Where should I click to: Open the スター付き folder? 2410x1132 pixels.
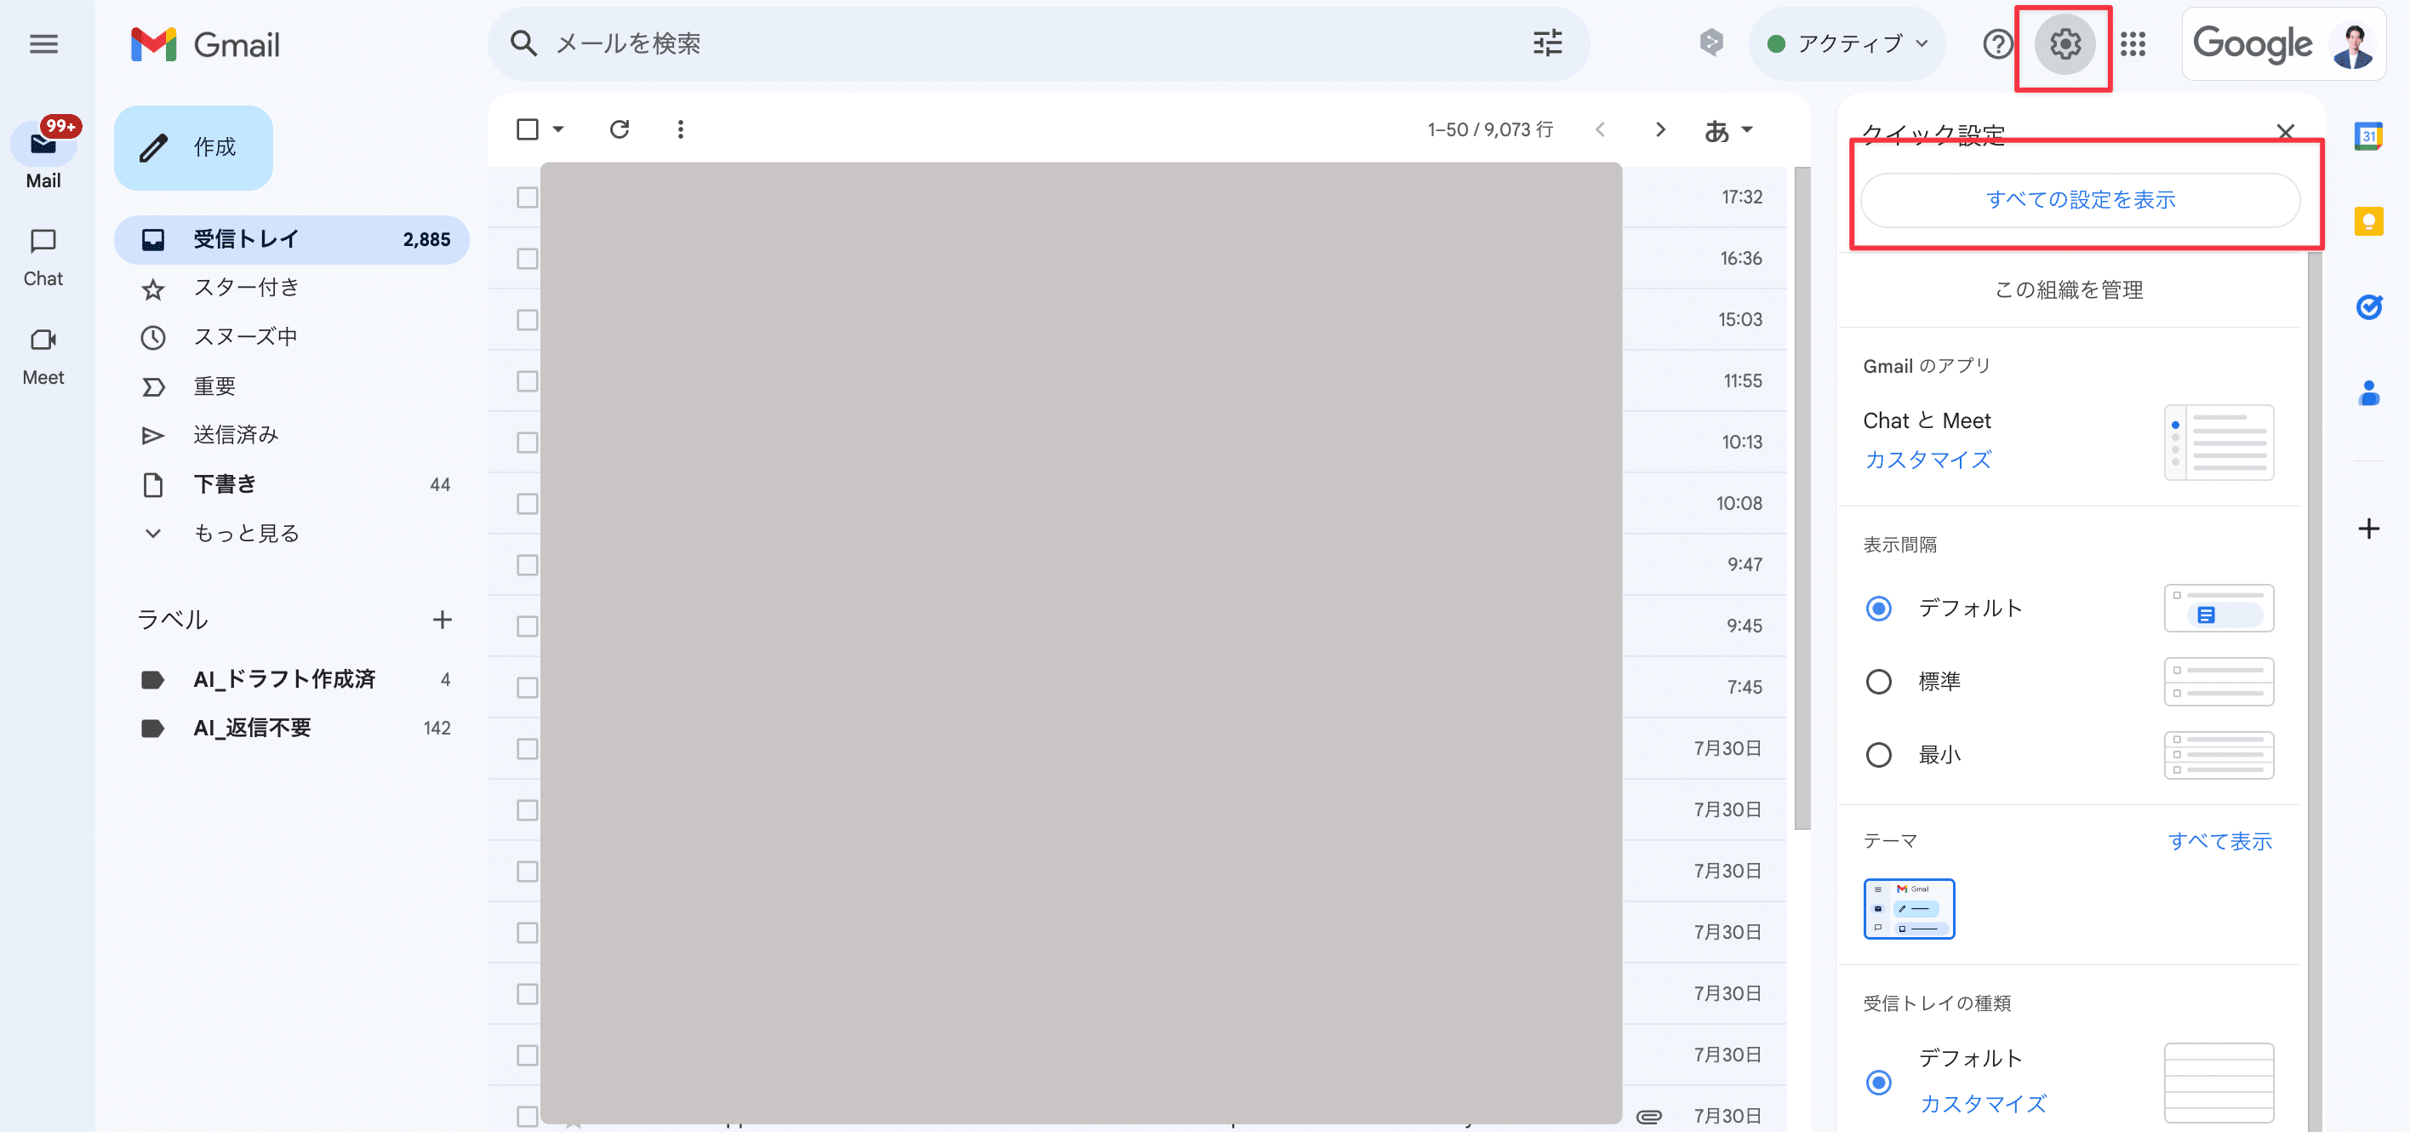point(245,289)
